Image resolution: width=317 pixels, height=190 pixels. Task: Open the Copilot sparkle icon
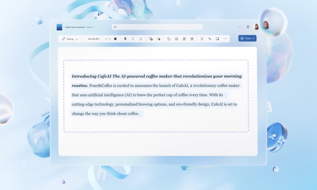(210, 39)
